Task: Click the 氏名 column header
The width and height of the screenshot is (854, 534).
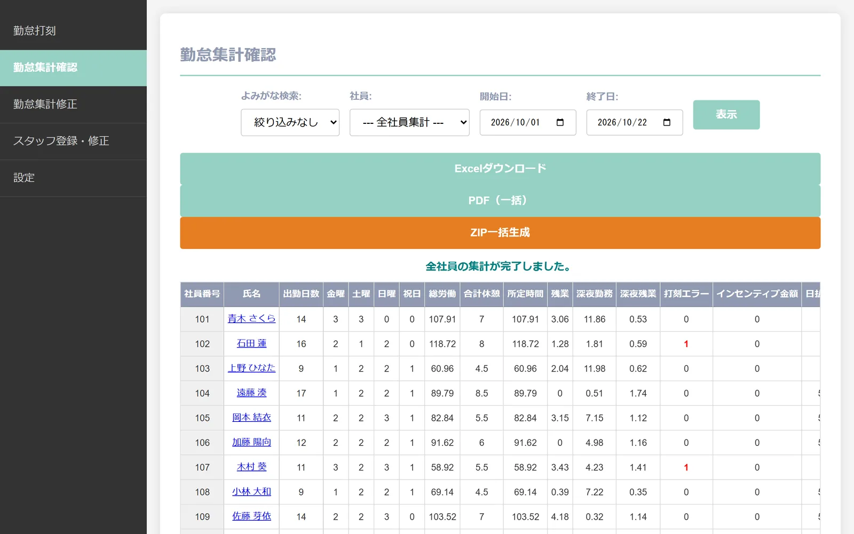Action: [x=251, y=294]
